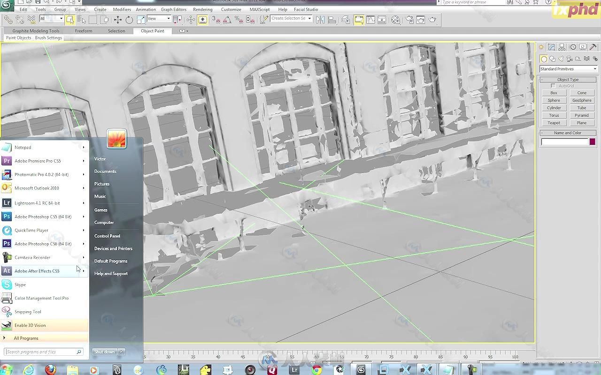Select the Bind to Space Warp tool
Image resolution: width=601 pixels, height=375 pixels.
click(31, 20)
